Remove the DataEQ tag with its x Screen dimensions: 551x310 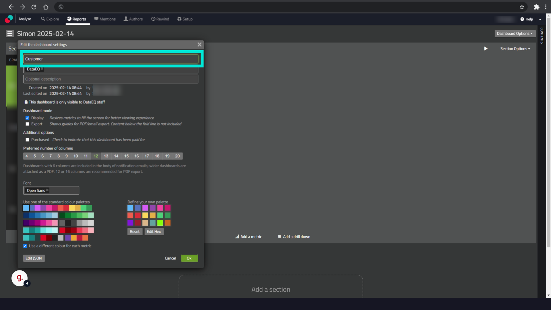coord(42,69)
